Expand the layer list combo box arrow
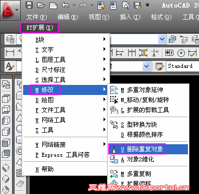This screenshot has width=199, height=194. coord(162,39)
